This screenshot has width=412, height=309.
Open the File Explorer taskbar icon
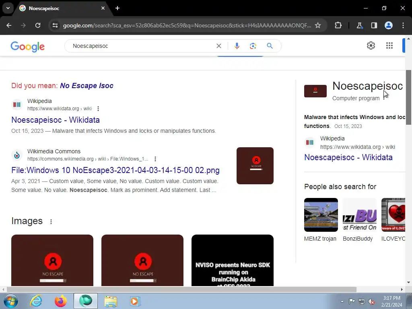pos(111,301)
